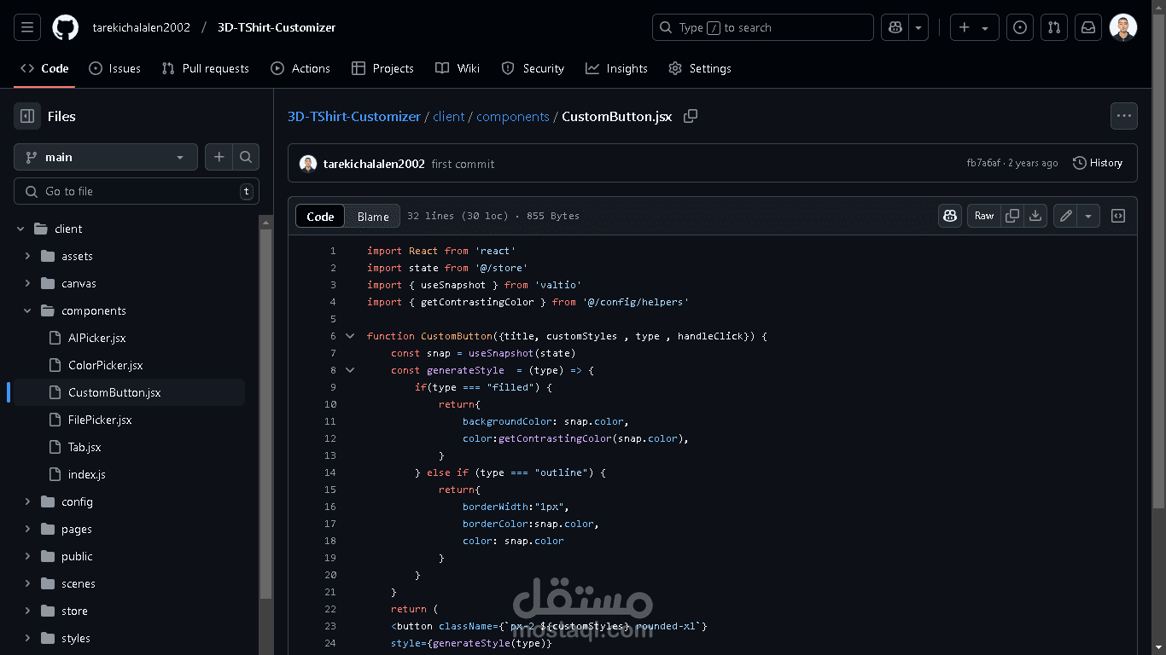Image resolution: width=1166 pixels, height=655 pixels.
Task: Open the Copilot chat icon in header
Action: point(895,27)
